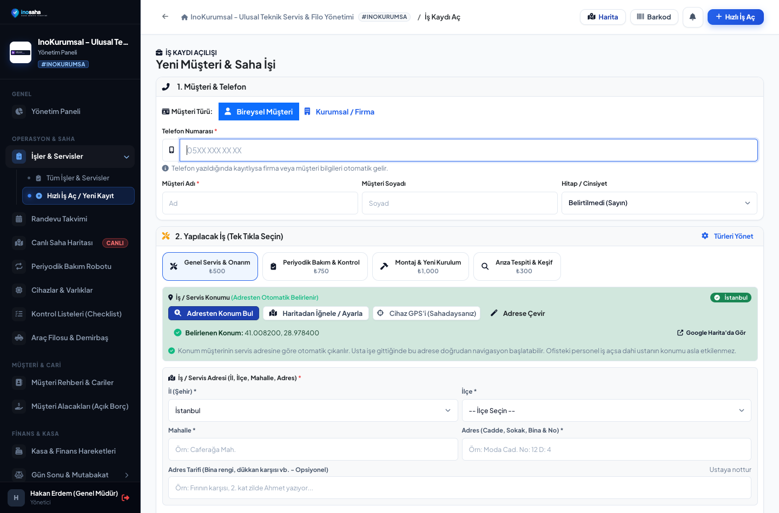Click the Cihazlar & Varlıklar icon
The width and height of the screenshot is (779, 513).
pos(19,290)
